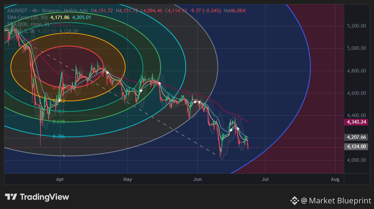Click the 4,207.66 price label on axis

[x=356, y=137]
